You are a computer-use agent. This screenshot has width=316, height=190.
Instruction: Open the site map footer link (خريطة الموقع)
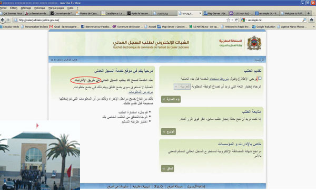[175, 186]
